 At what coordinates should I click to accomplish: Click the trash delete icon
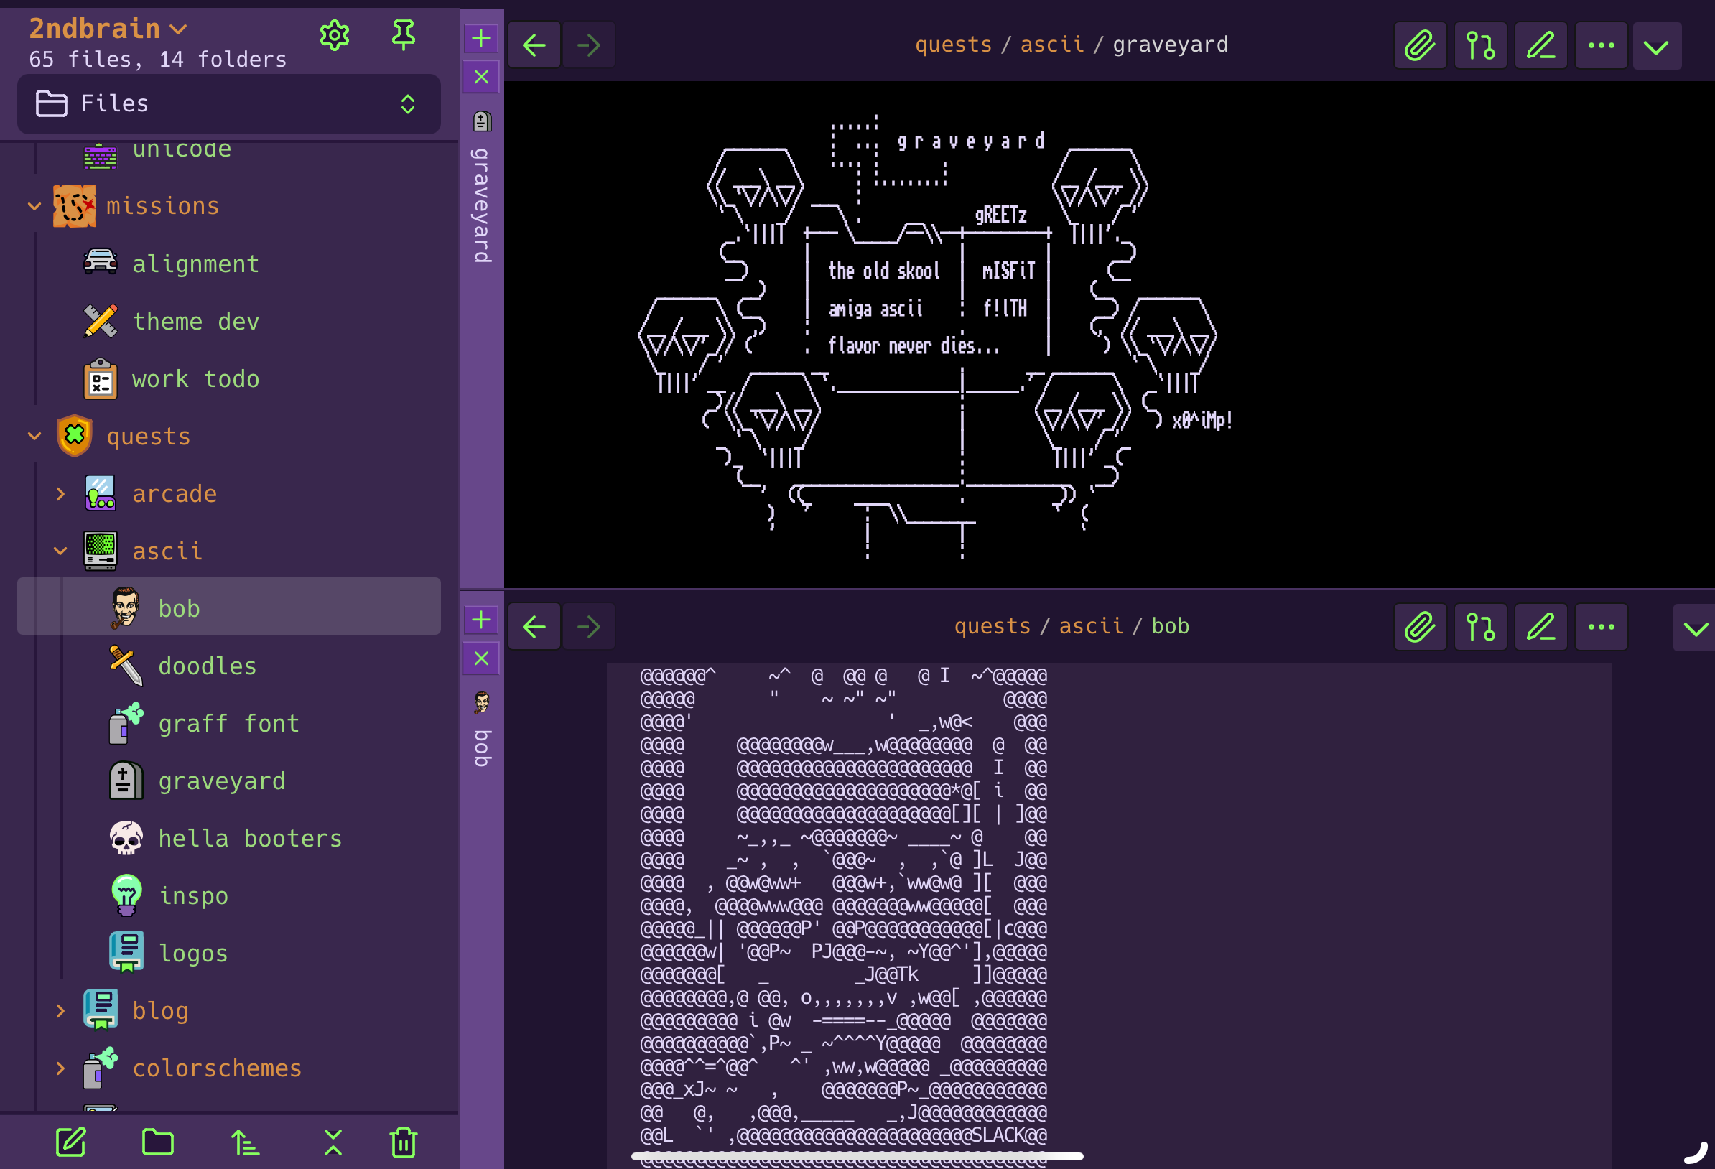(x=403, y=1142)
